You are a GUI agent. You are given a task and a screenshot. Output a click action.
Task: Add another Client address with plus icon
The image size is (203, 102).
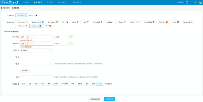click(x=71, y=36)
